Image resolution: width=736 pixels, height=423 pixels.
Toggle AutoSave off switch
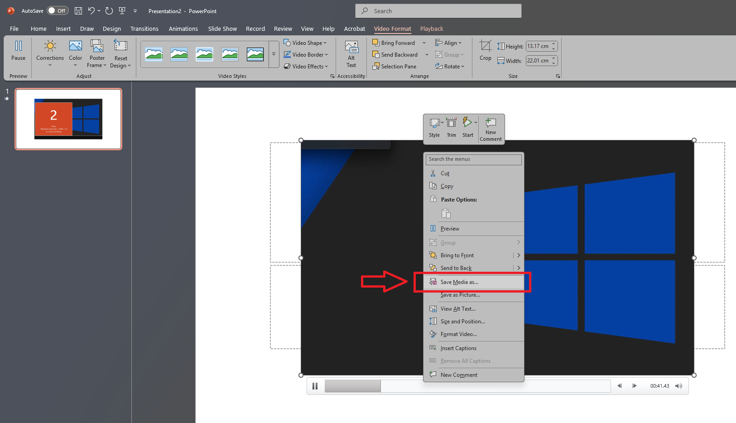click(58, 10)
